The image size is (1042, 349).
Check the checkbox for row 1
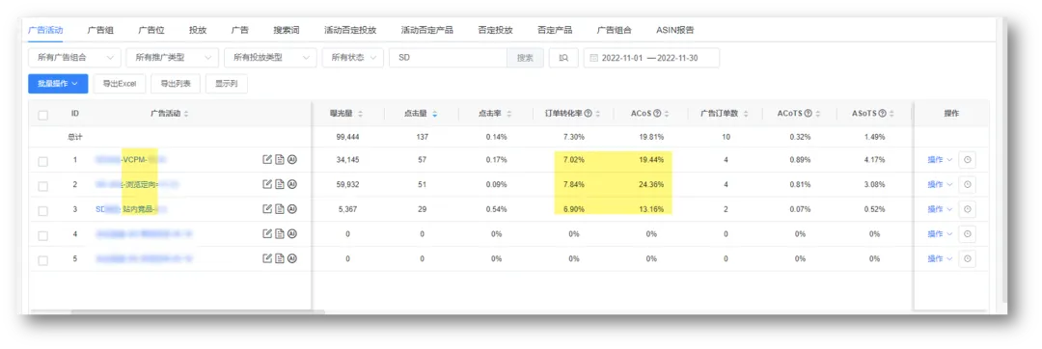point(43,161)
